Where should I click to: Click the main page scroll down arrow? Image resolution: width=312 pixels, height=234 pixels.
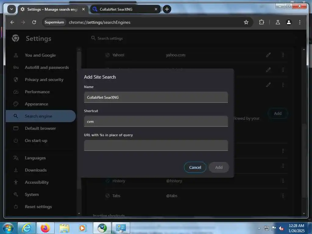coord(304,214)
